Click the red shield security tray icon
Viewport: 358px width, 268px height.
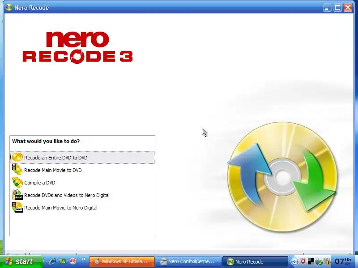tap(303, 261)
